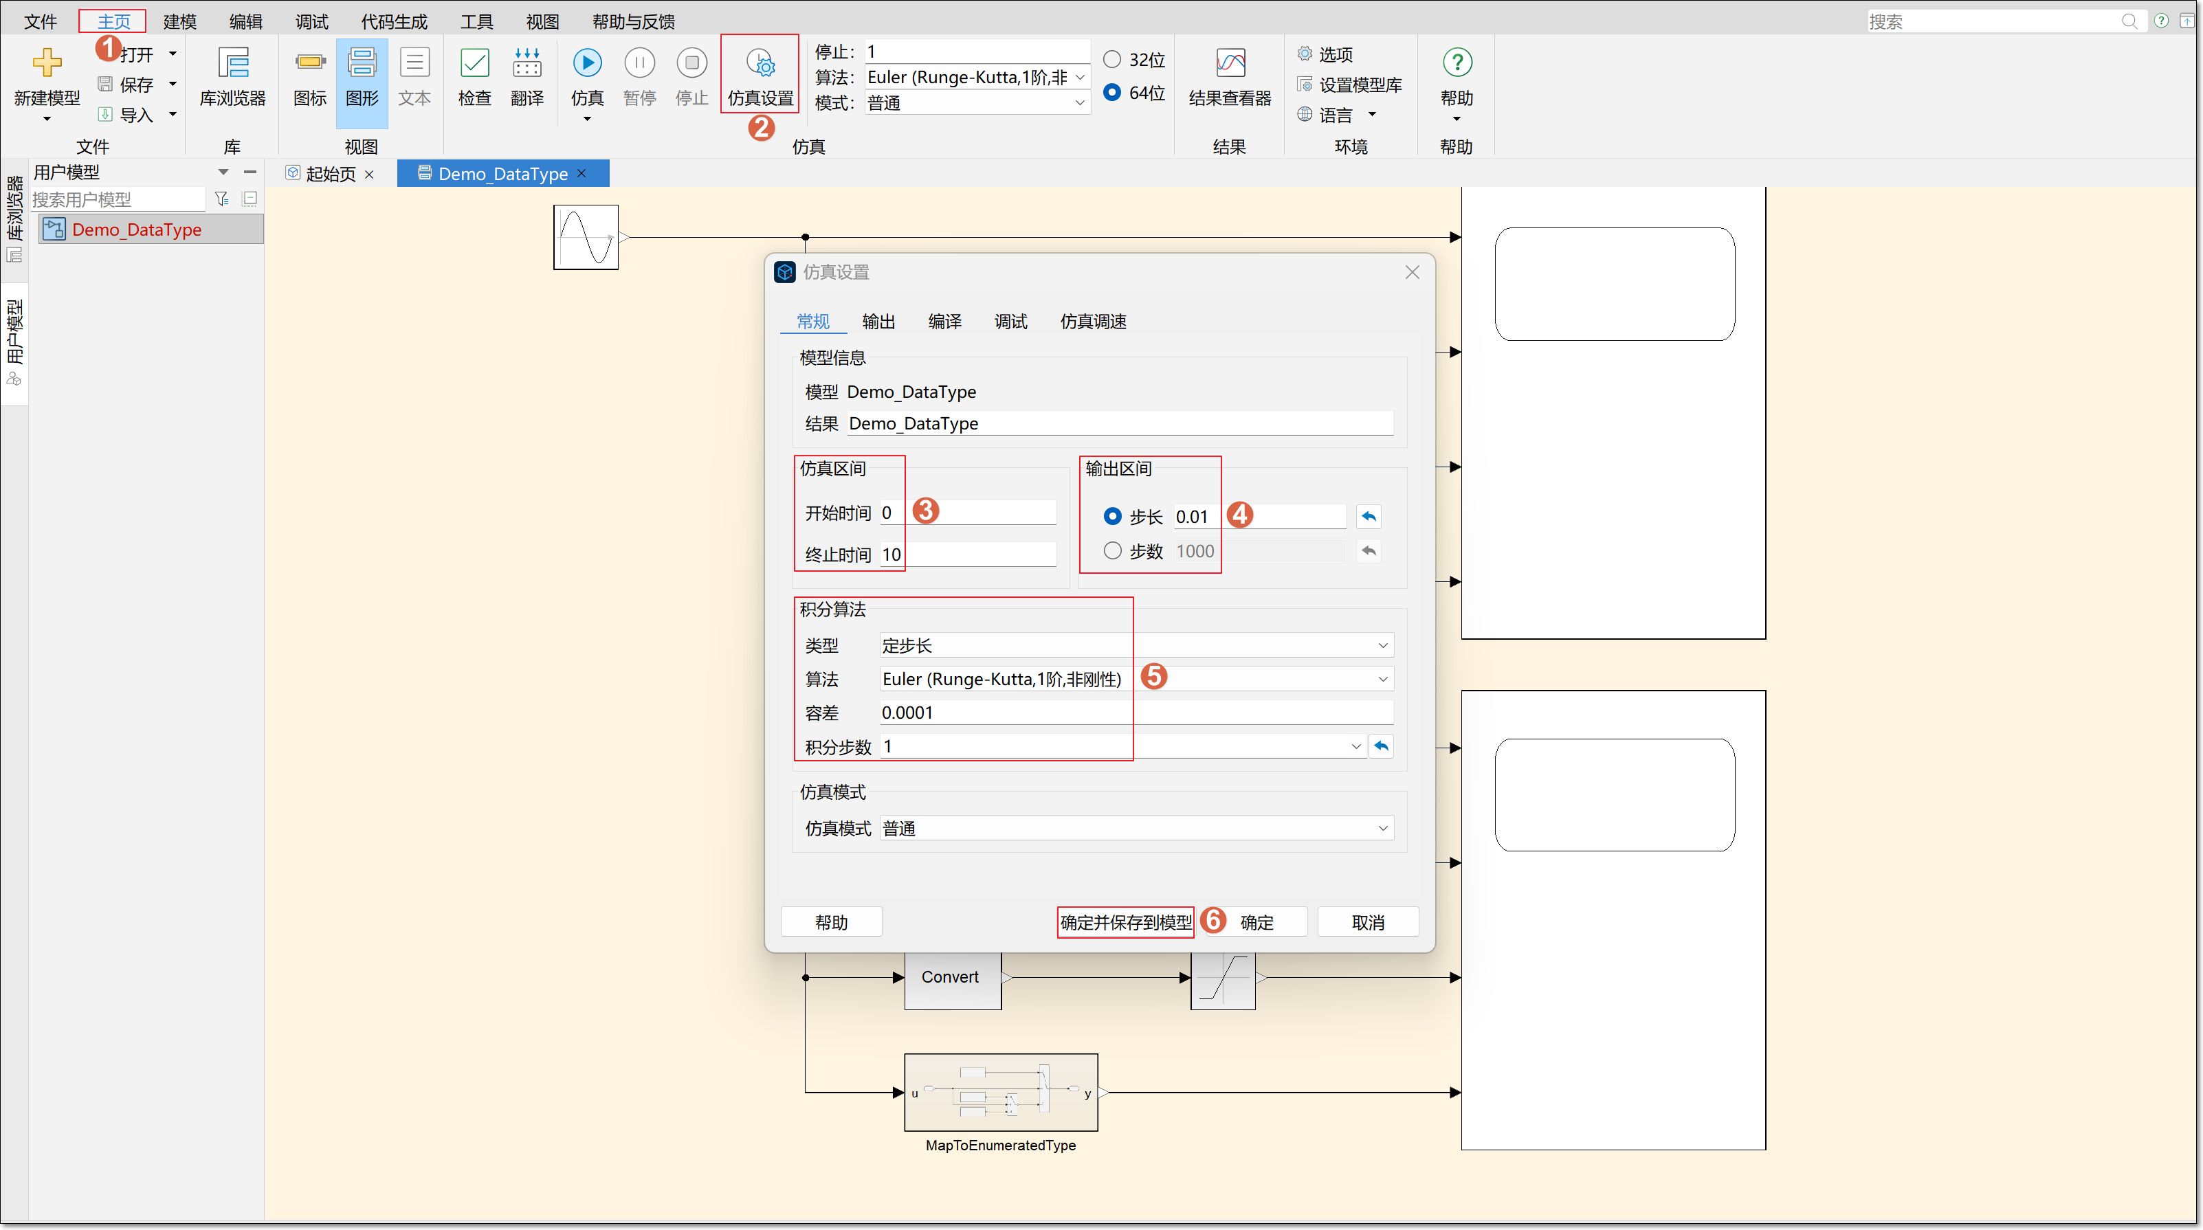The image size is (2203, 1230).
Task: Switch to Icon (图标) view
Action: tap(309, 63)
